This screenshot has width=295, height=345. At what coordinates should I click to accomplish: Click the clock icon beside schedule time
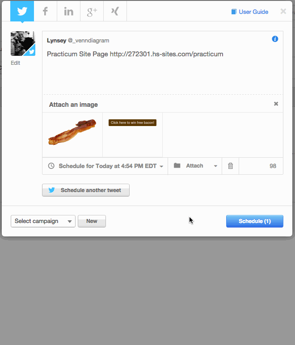pos(51,166)
